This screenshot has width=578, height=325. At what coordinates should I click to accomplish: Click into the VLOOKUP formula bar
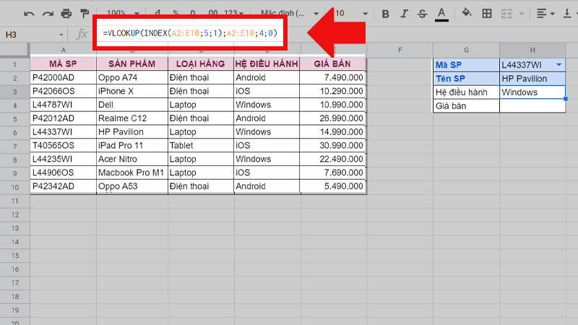point(190,33)
